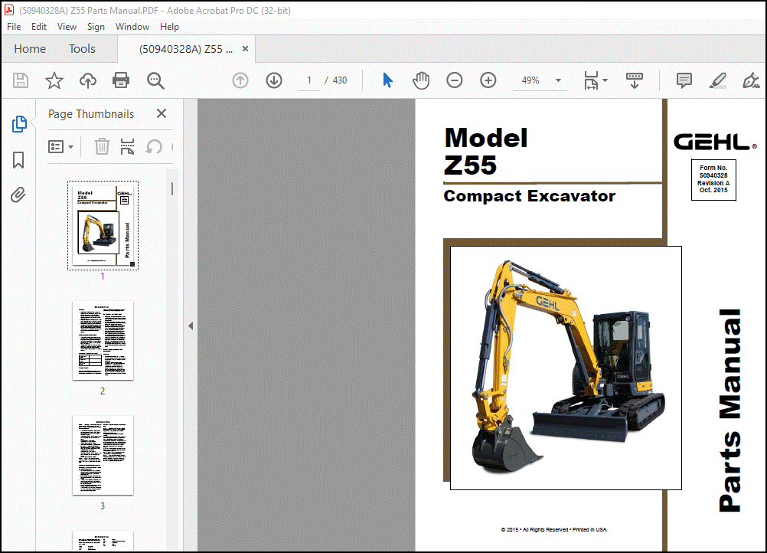Image resolution: width=767 pixels, height=553 pixels.
Task: Click the Save file icon
Action: (21, 80)
